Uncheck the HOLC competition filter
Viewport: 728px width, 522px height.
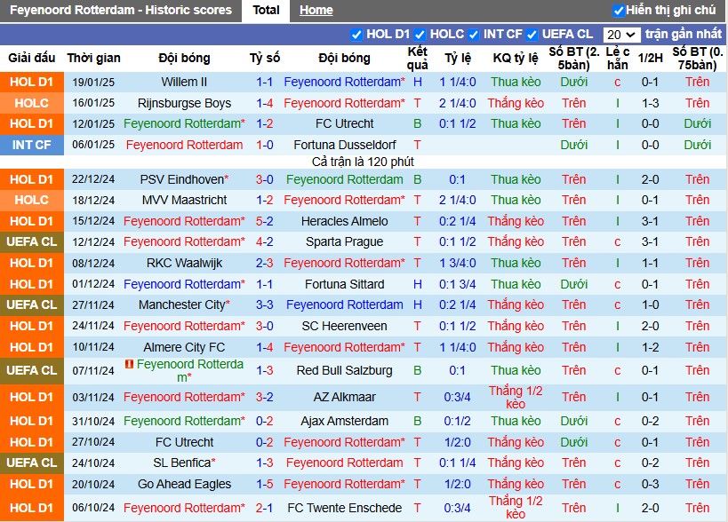pyautogui.click(x=420, y=35)
